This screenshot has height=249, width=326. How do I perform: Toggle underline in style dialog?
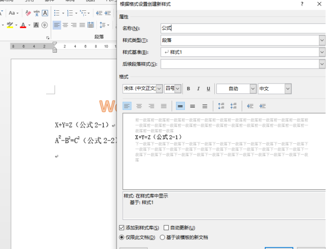coord(208,89)
